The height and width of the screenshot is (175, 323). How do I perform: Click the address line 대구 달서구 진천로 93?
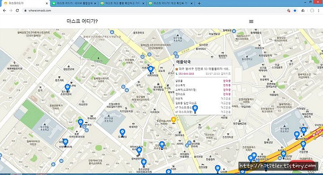204,69
